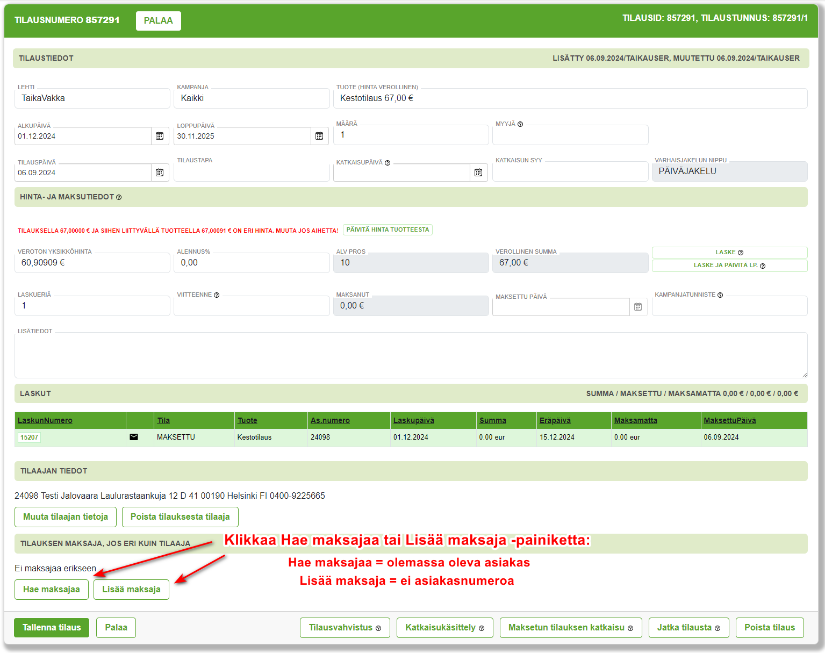The width and height of the screenshot is (825, 653).
Task: Click help icon next to Kampanjatunniste label
Action: coord(720,295)
